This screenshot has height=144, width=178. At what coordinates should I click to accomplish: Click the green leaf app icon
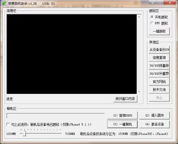(4, 4)
